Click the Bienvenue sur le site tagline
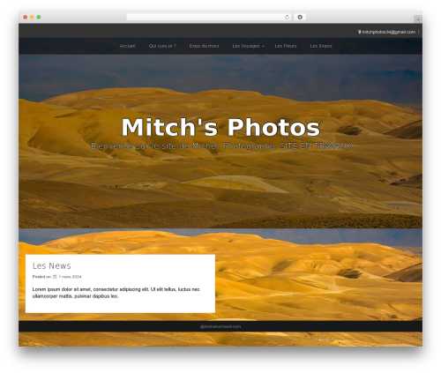 tap(220, 145)
